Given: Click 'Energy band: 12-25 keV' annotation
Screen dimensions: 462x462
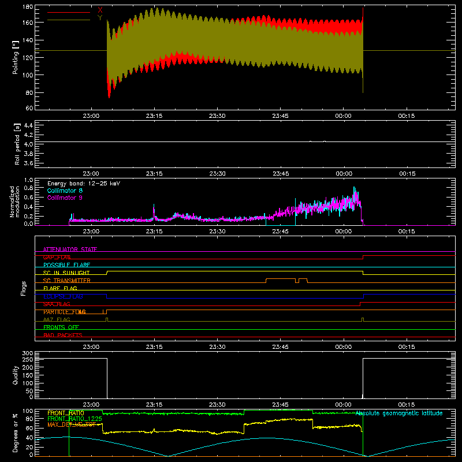Looking at the screenshot, I should pos(84,184).
